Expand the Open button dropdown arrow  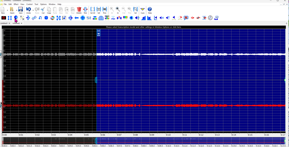click(16, 10)
